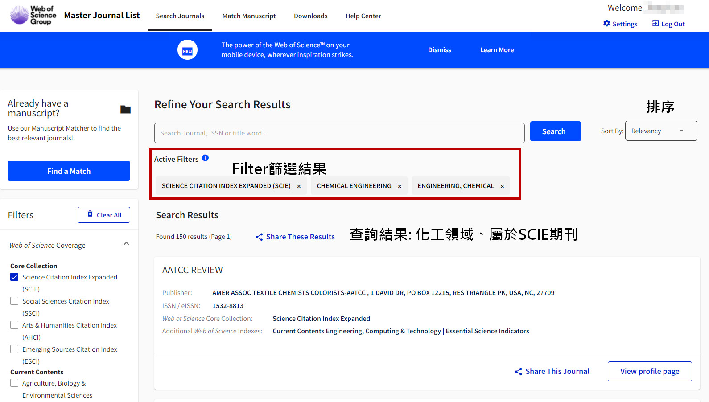Screen dimensions: 709x402
Task: Click the Web of Science Group logo
Action: pos(33,15)
